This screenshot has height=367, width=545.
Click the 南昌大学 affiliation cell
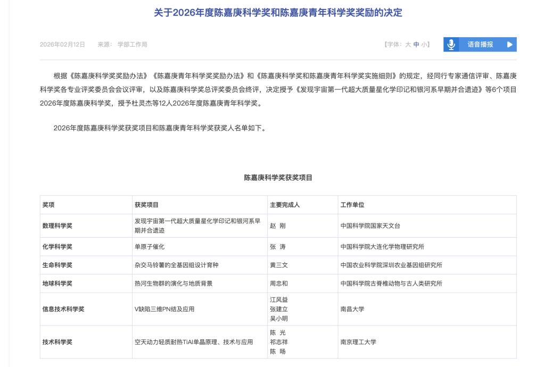352,308
